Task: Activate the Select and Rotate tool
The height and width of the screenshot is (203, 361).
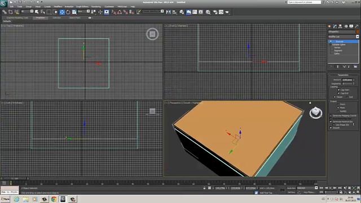Action: [x=68, y=12]
